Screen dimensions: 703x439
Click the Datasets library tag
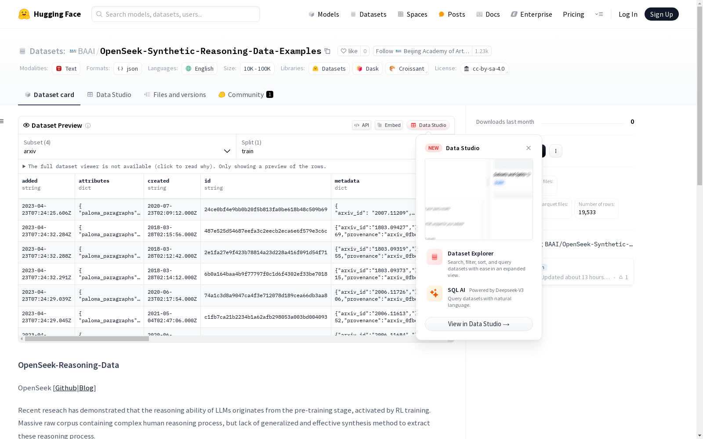329,68
